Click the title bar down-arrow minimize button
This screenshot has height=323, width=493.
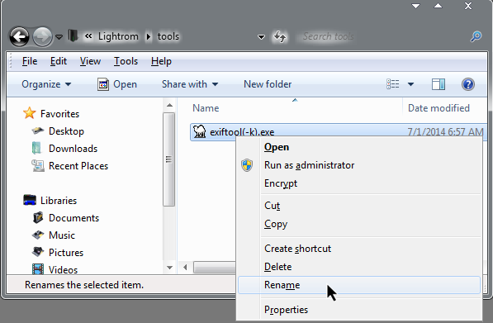click(415, 6)
